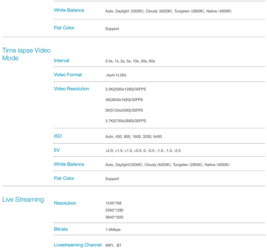Click '5K(5120x2560)/30FPS' resolution entry
Image resolution: width=267 pixels, height=251 pixels.
click(x=124, y=110)
